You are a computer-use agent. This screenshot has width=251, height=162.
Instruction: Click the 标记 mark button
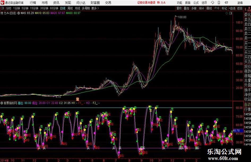224,8
